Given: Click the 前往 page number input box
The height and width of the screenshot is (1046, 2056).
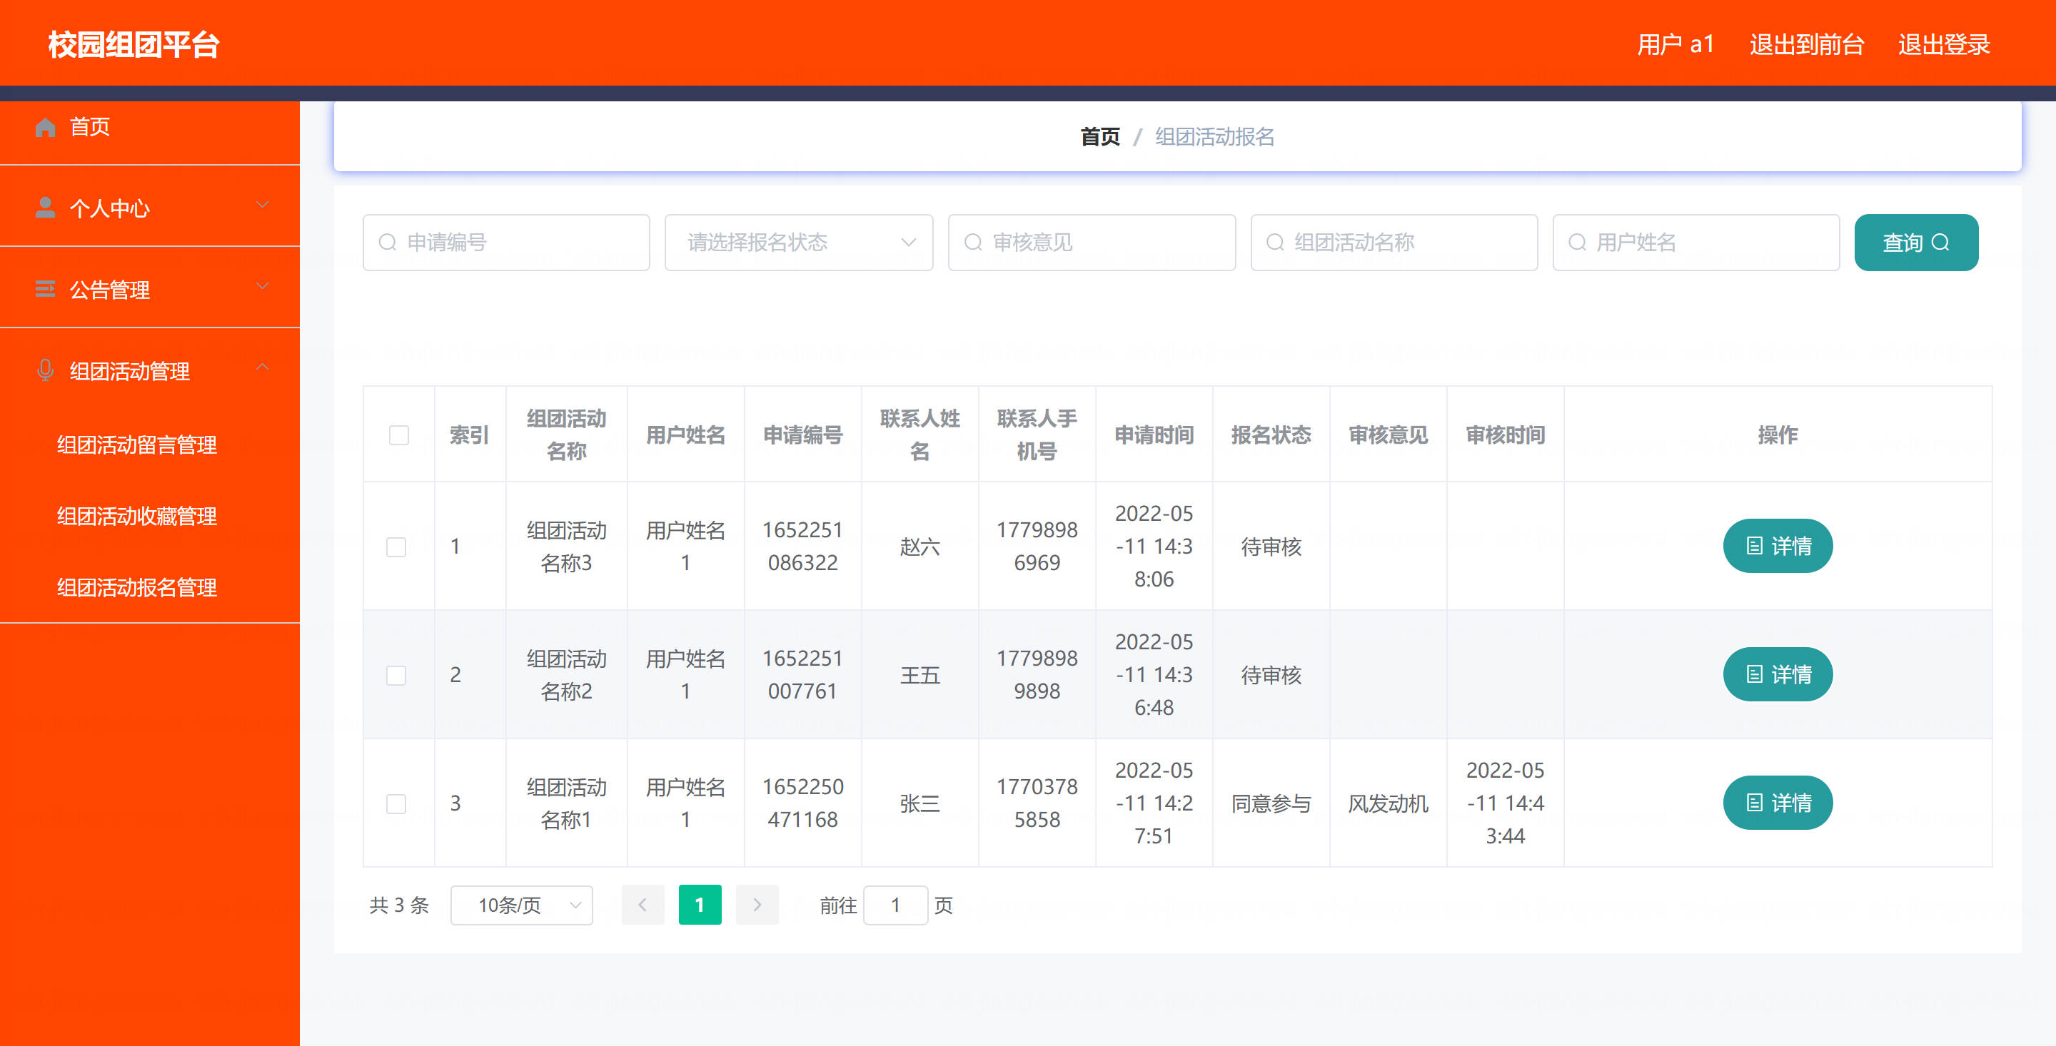Looking at the screenshot, I should pyautogui.click(x=895, y=905).
